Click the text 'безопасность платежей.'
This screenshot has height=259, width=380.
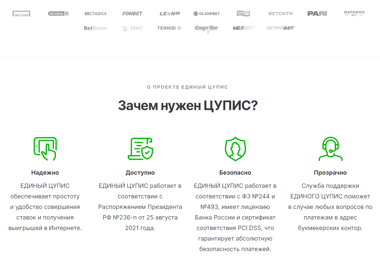tap(235, 249)
